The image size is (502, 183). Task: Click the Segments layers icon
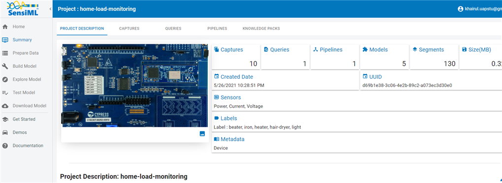pos(415,50)
